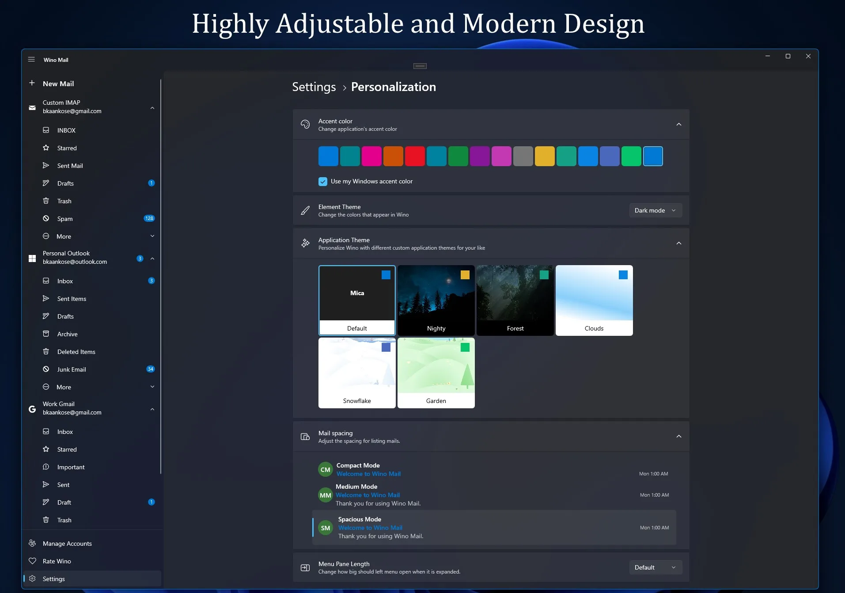The height and width of the screenshot is (593, 845).
Task: Click the Sent Items arrow icon
Action: [46, 298]
